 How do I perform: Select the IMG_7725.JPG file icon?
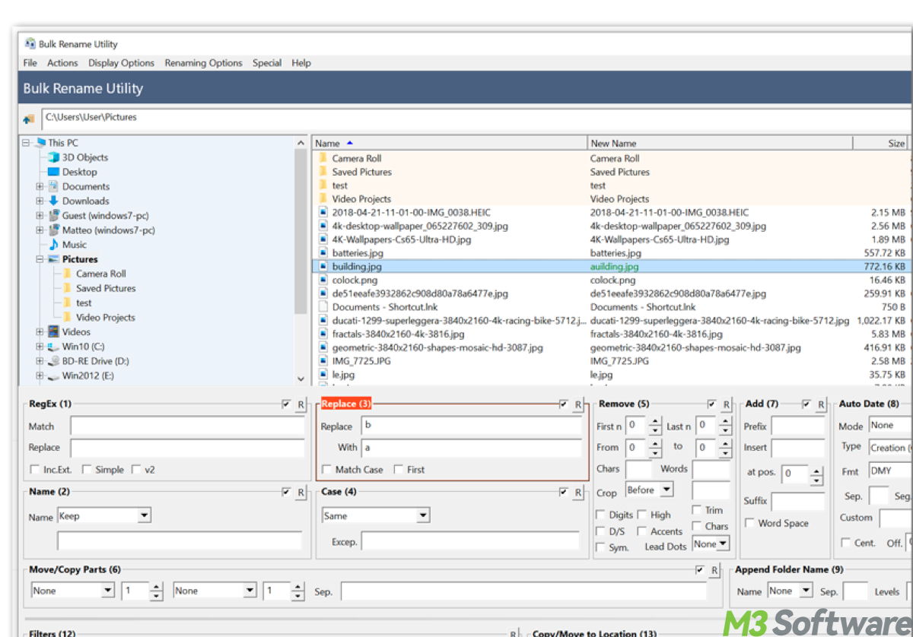point(323,361)
